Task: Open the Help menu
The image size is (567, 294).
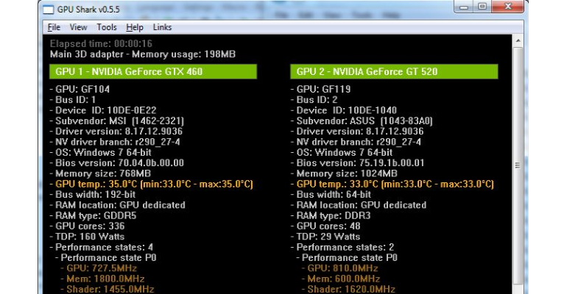Action: tap(135, 27)
